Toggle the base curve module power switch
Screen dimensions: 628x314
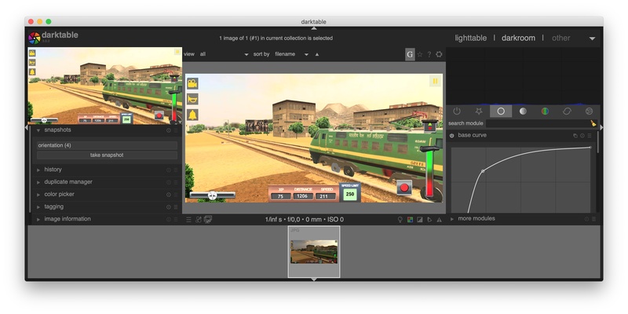pyautogui.click(x=452, y=136)
